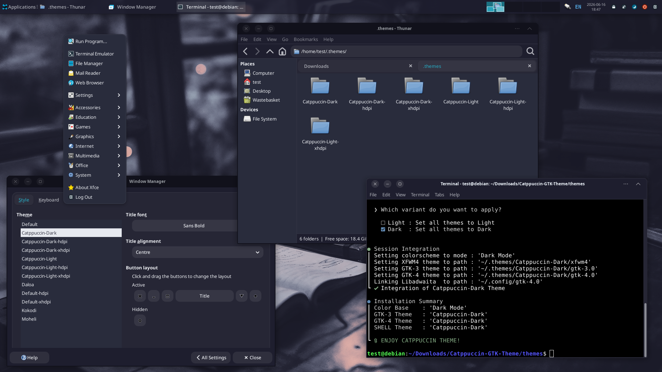Click the Terminal vertical scrollbar
Screen dimensions: 662x372
645,330
